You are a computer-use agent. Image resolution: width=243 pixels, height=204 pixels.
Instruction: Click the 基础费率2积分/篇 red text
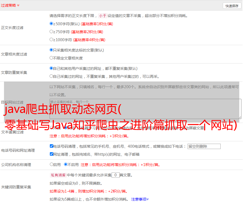(87, 32)
